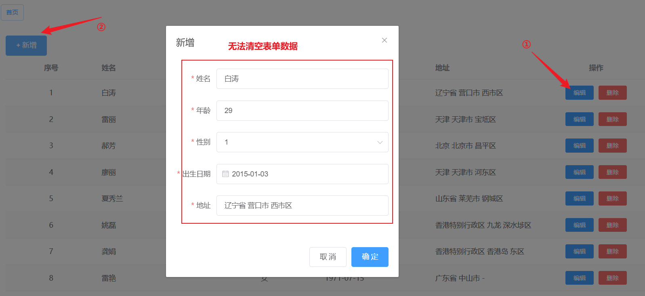This screenshot has height=296, width=645.
Task: Select the name cell 雷丽
Action: point(109,120)
